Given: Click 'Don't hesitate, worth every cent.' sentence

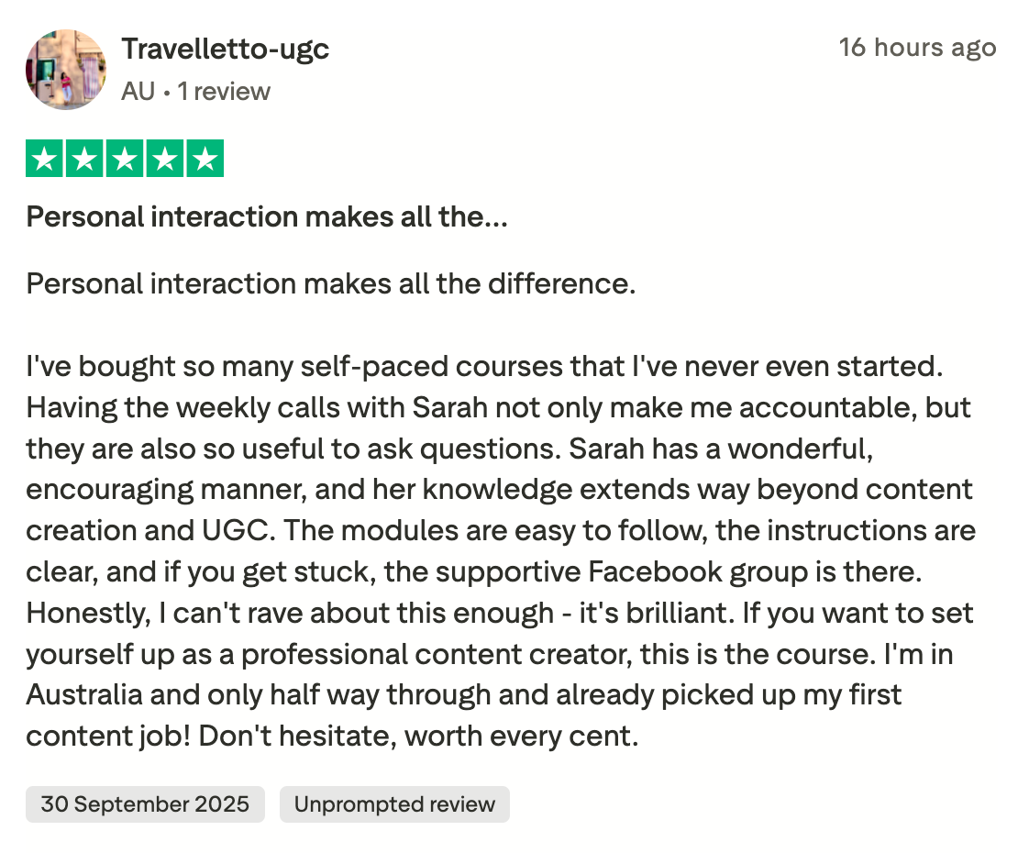Looking at the screenshot, I should pyautogui.click(x=418, y=736).
